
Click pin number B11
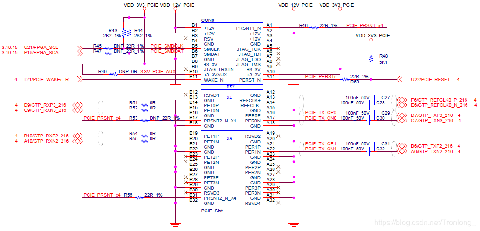coord(193,76)
